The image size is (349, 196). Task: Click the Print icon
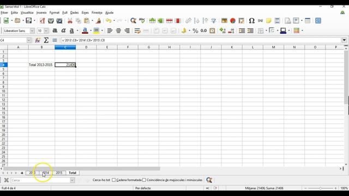(x=51, y=21)
